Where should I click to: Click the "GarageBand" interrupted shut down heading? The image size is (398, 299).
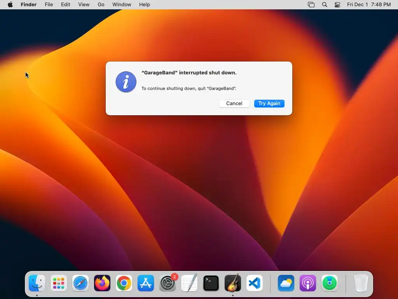[x=189, y=73]
